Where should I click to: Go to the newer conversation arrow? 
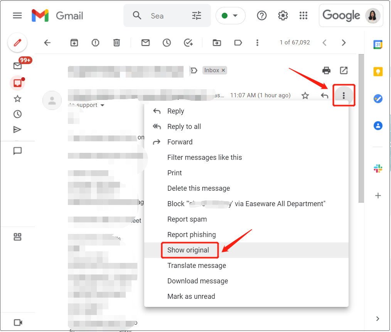click(x=324, y=43)
